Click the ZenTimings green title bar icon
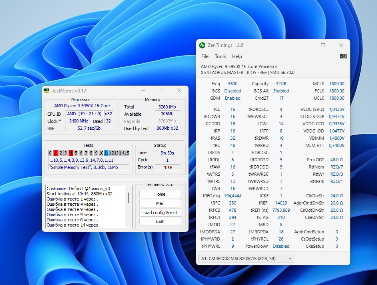Image resolution: width=377 pixels, height=285 pixels. tap(203, 45)
